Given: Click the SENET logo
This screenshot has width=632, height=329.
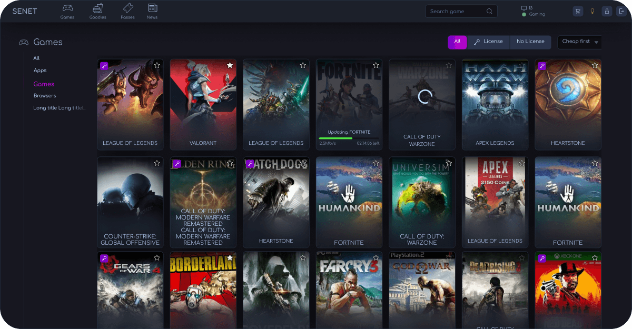Looking at the screenshot, I should [25, 11].
